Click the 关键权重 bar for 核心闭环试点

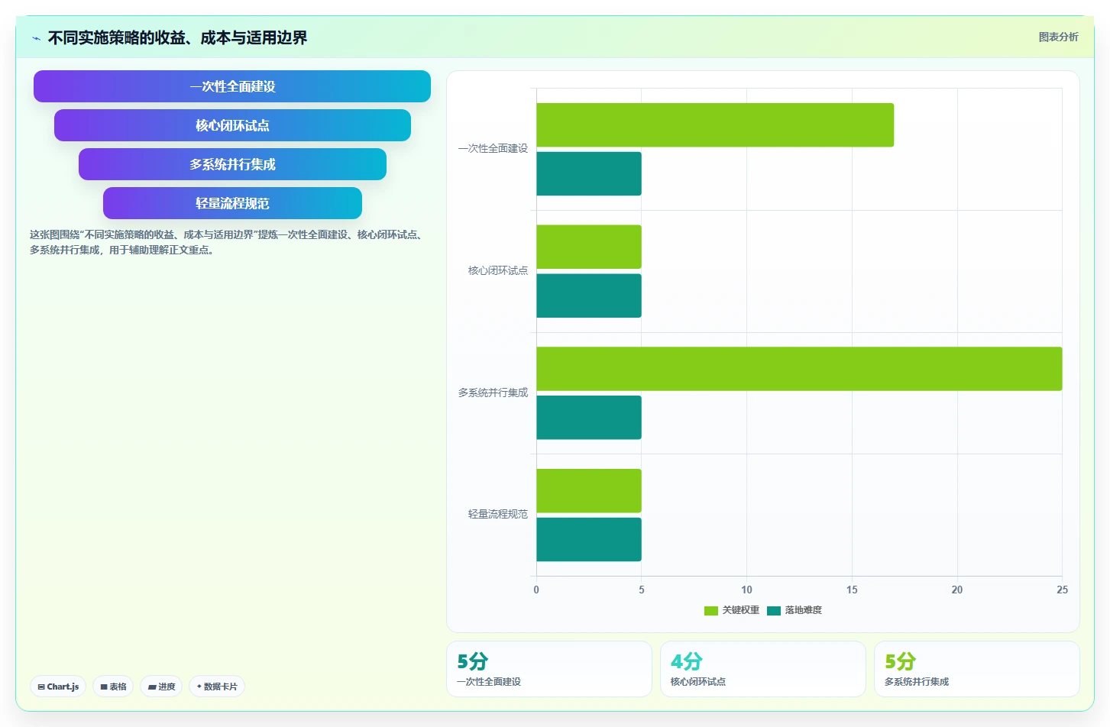(589, 247)
